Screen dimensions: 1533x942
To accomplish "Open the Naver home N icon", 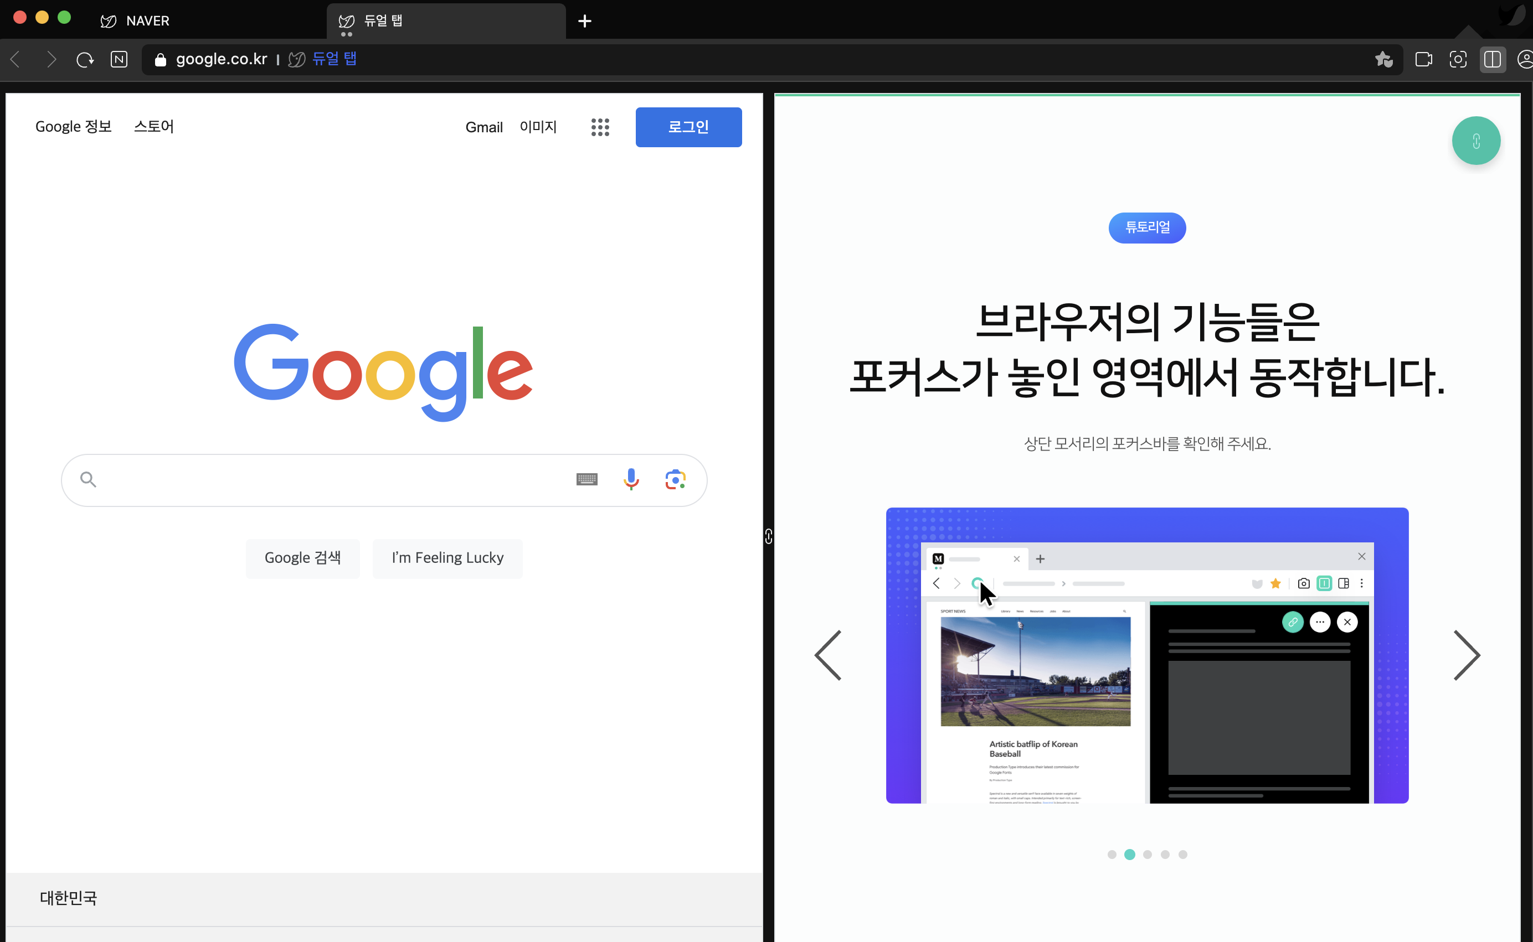I will point(119,60).
